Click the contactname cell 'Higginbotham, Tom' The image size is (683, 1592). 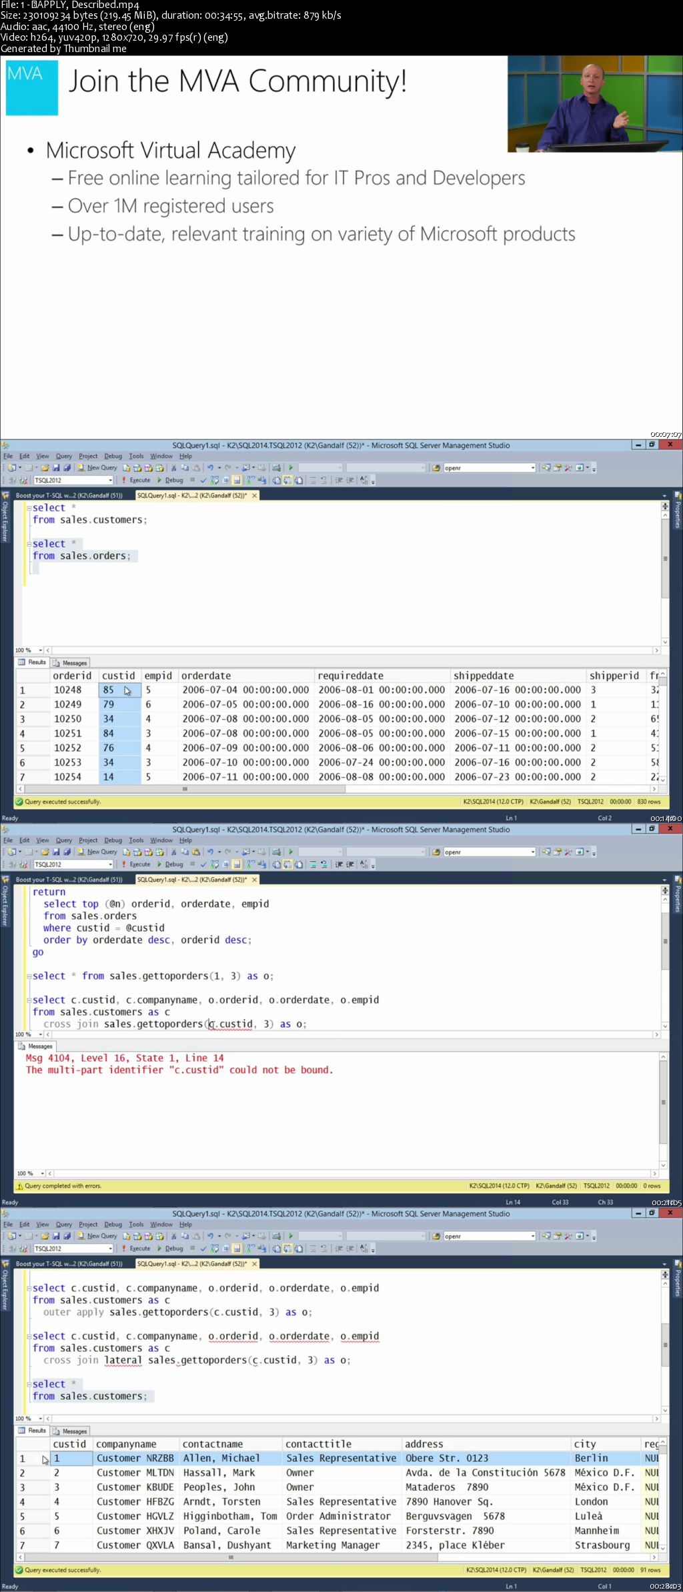point(230,1516)
